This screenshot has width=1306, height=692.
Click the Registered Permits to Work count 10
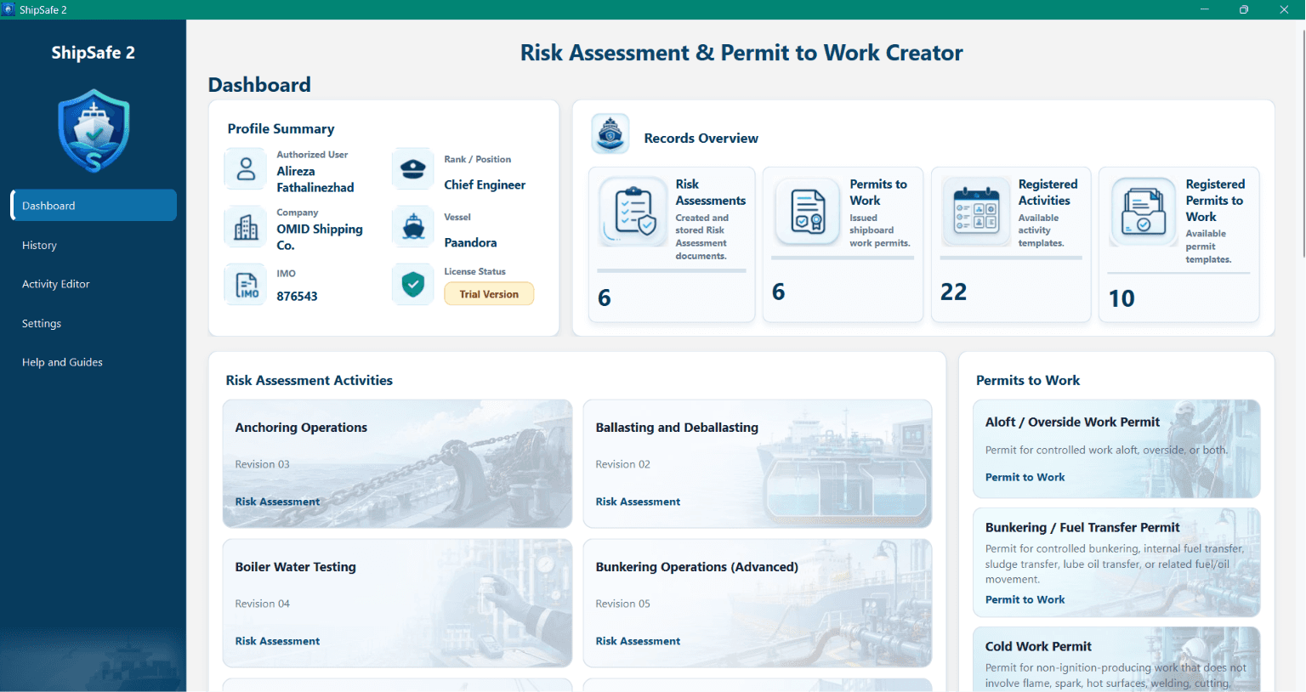click(x=1121, y=299)
